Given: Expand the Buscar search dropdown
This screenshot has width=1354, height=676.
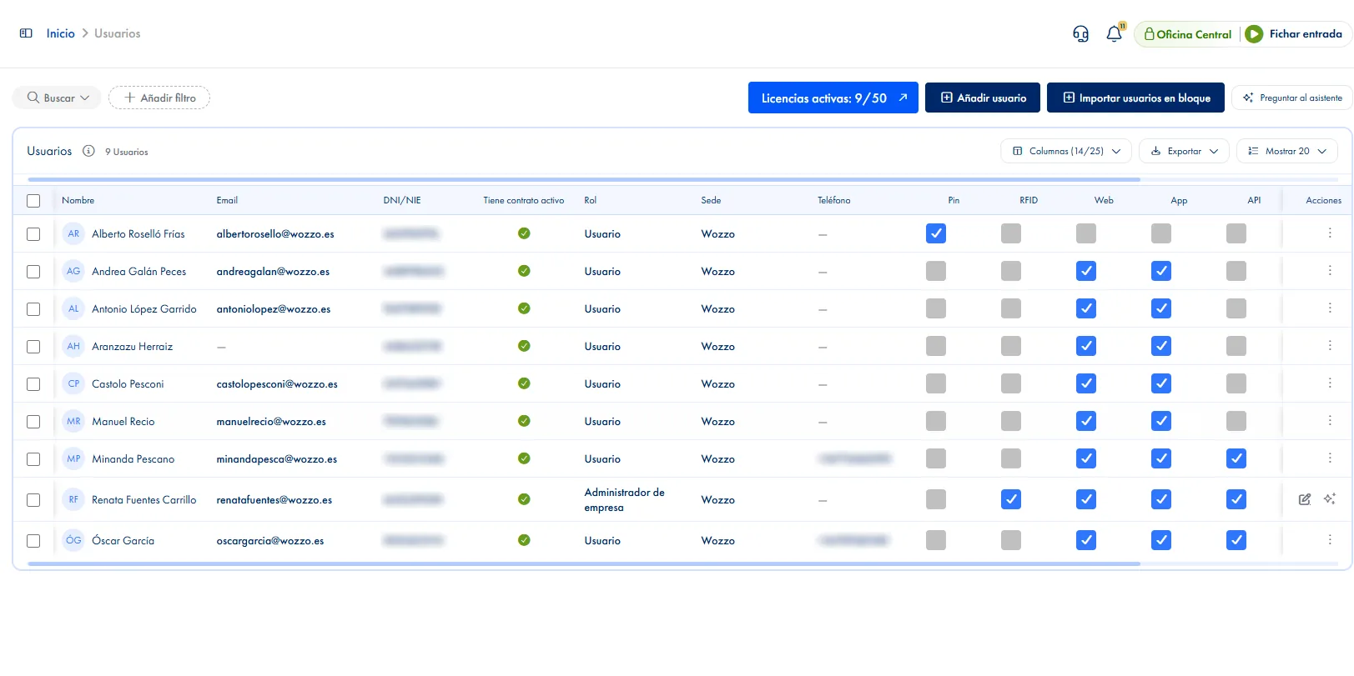Looking at the screenshot, I should click(x=57, y=98).
